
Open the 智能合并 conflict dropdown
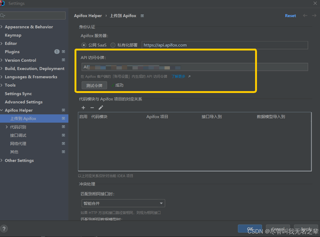click(123, 203)
